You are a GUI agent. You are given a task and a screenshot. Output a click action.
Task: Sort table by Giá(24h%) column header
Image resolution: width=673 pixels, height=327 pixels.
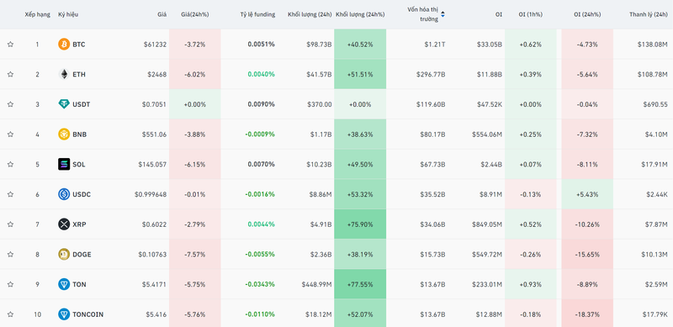pos(195,14)
